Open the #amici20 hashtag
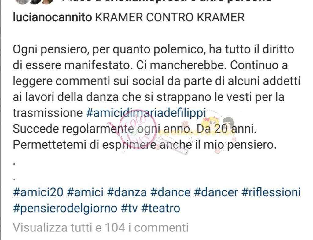The width and height of the screenshot is (313, 240). click(38, 193)
